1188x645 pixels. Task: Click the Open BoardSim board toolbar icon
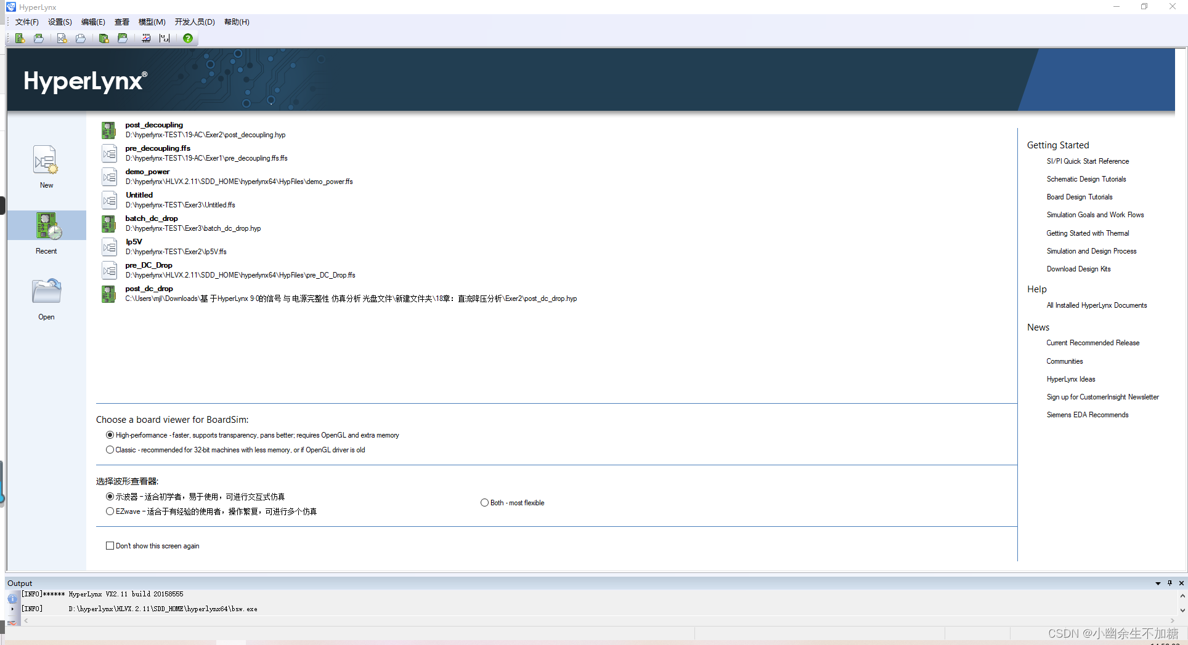39,38
